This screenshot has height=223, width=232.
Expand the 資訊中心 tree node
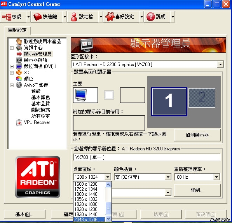(x=12, y=48)
